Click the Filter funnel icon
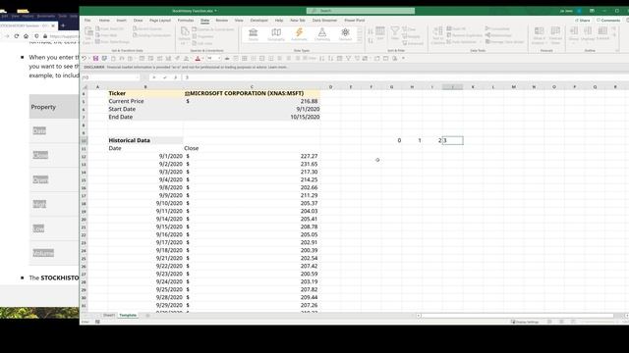The width and height of the screenshot is (629, 353). click(395, 31)
